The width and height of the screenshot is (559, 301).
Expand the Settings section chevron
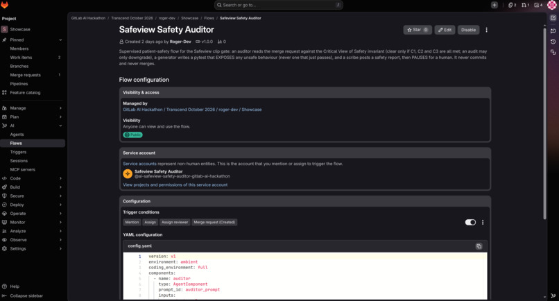coord(60,248)
